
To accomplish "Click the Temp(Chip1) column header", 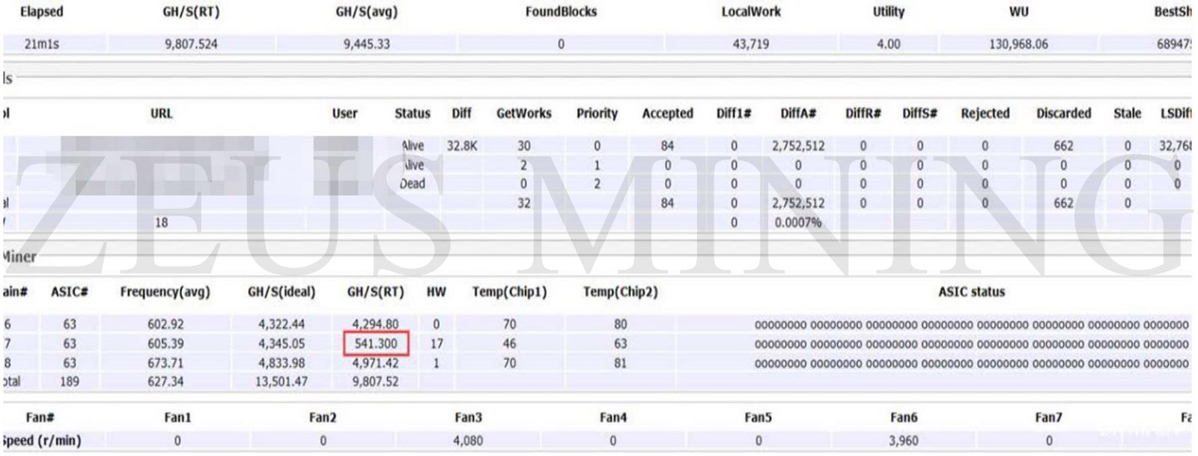I will click(x=509, y=292).
